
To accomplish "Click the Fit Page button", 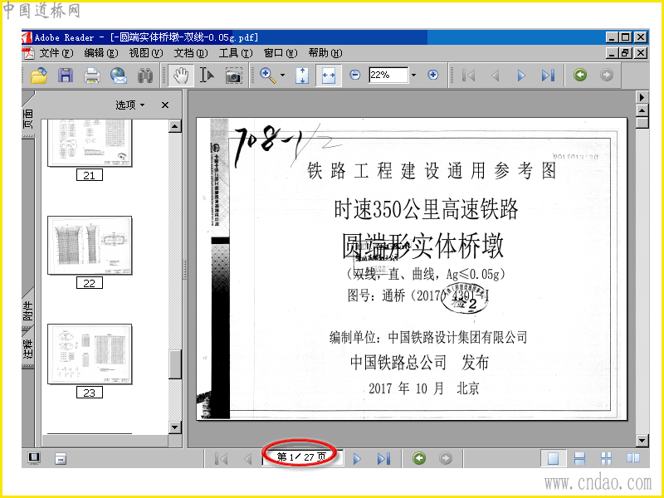I will (302, 76).
